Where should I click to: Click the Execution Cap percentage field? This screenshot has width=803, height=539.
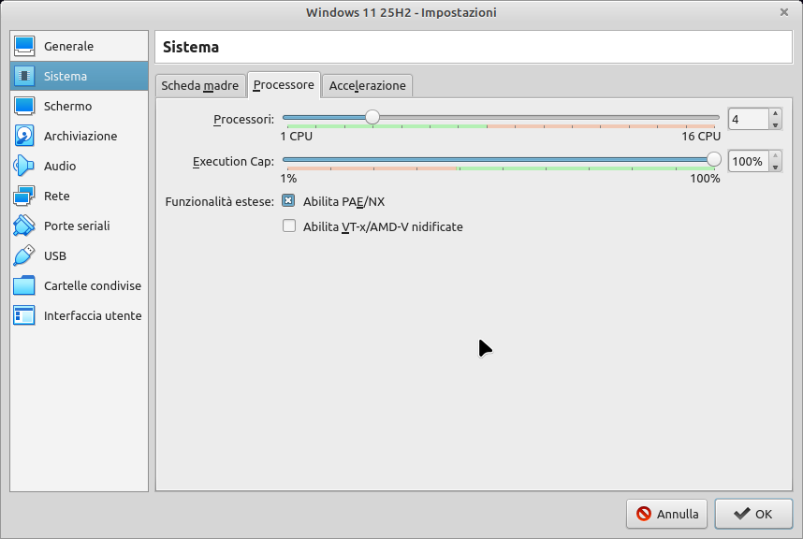tap(747, 161)
